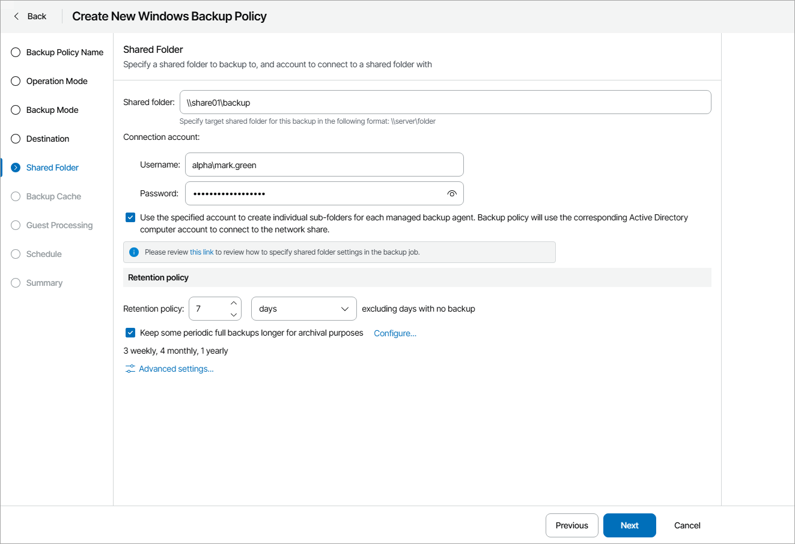Click the Next button
This screenshot has width=795, height=544.
(x=629, y=525)
